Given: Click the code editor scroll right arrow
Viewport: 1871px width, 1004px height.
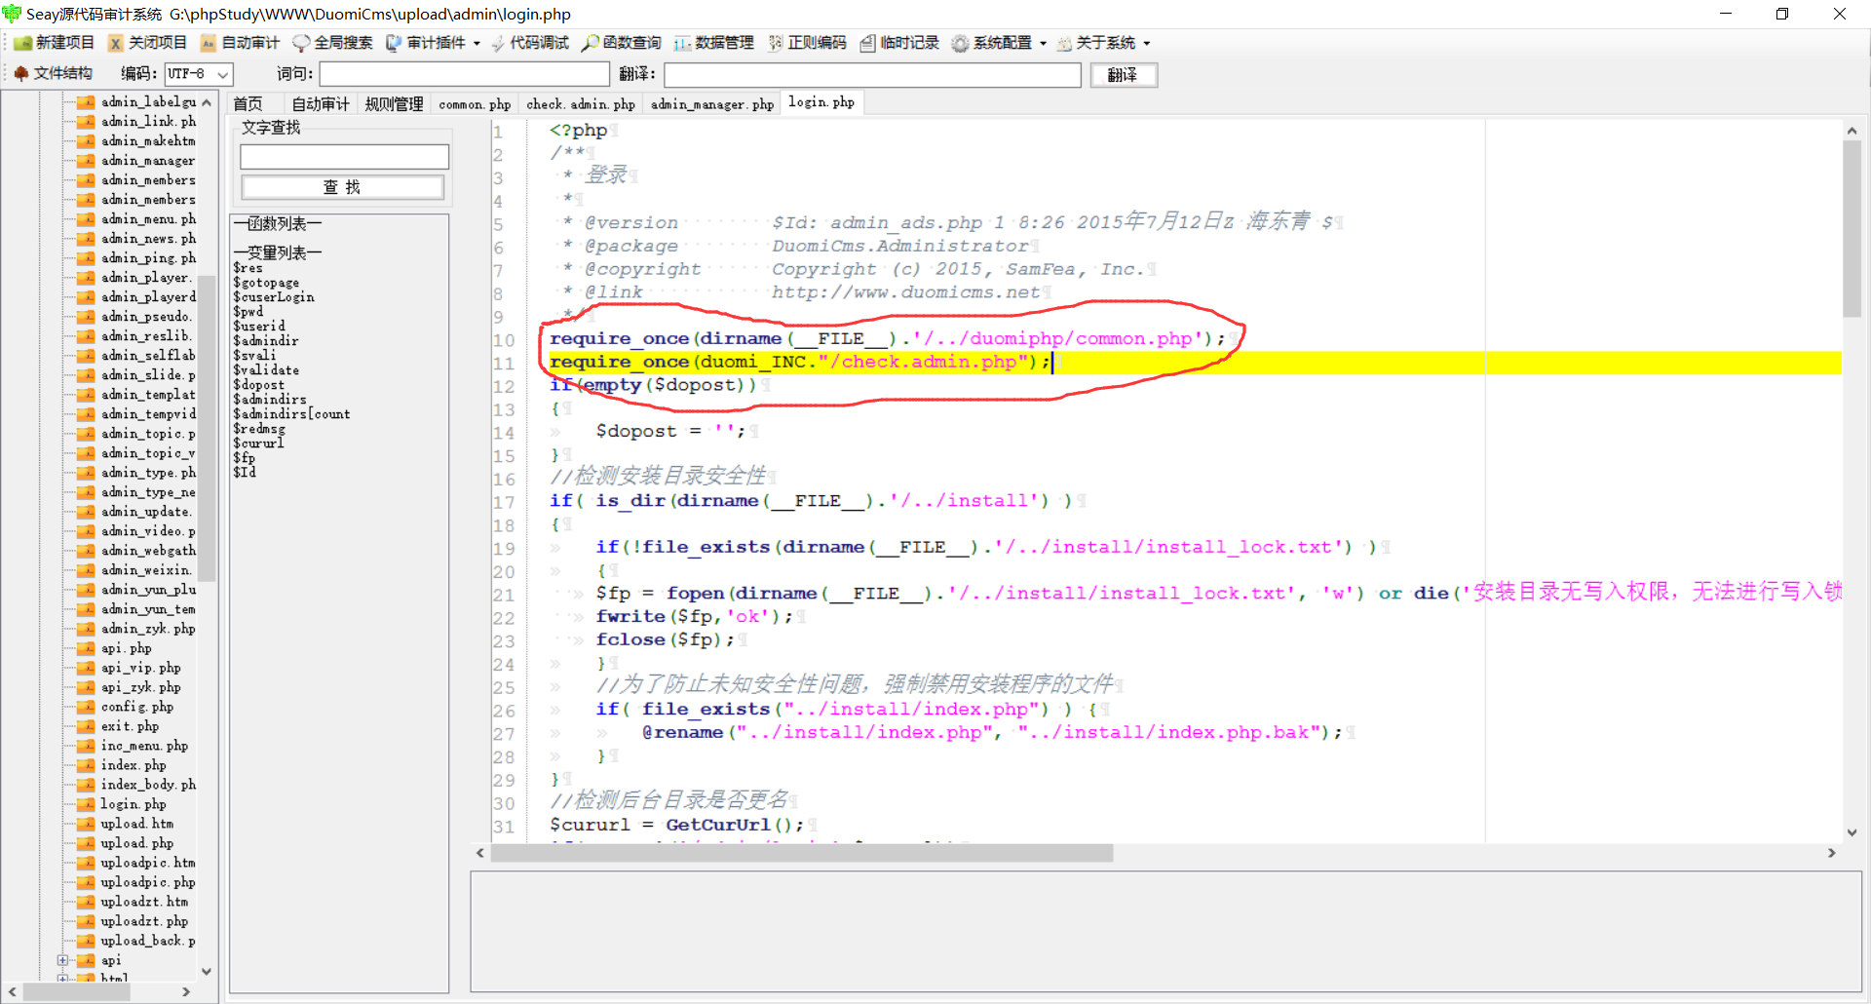Looking at the screenshot, I should tap(1832, 853).
